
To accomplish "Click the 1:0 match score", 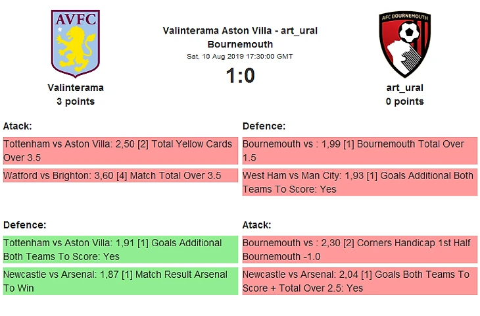I will (x=240, y=76).
